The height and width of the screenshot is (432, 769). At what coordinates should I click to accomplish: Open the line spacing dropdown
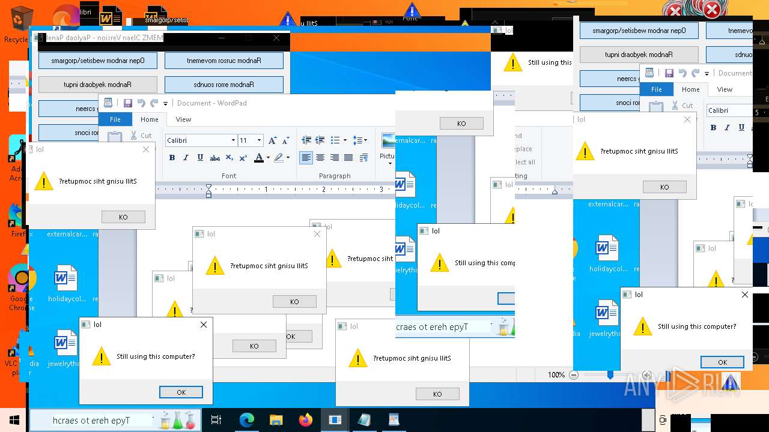[360, 140]
